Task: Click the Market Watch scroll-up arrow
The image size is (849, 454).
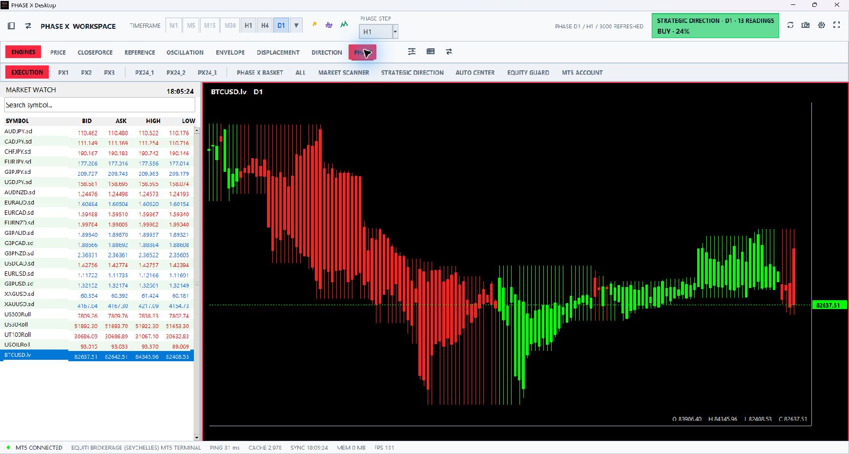Action: point(197,131)
